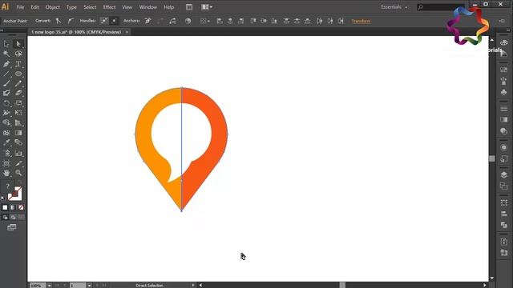Open the File menu
This screenshot has width=513, height=288.
click(x=20, y=7)
